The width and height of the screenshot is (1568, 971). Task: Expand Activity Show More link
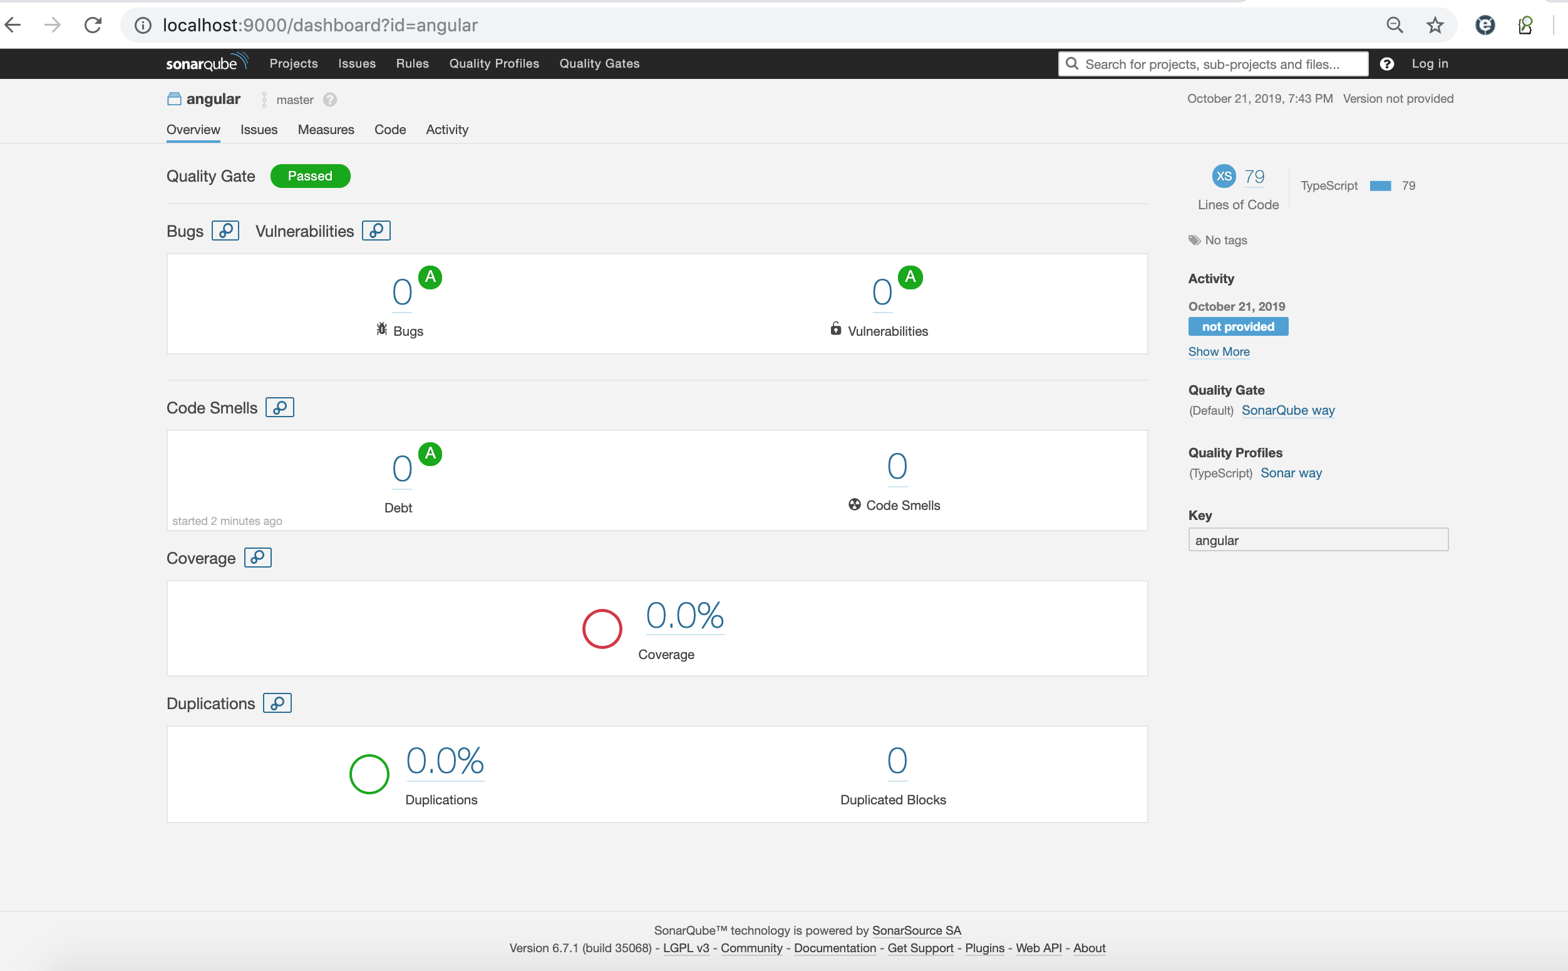(1220, 351)
